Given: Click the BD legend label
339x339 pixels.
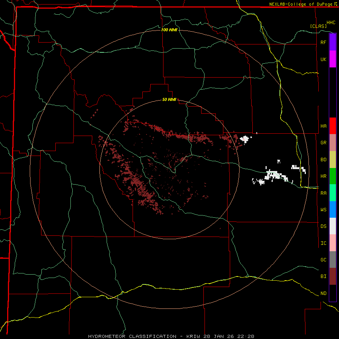Looking at the screenshot, I should (323, 160).
